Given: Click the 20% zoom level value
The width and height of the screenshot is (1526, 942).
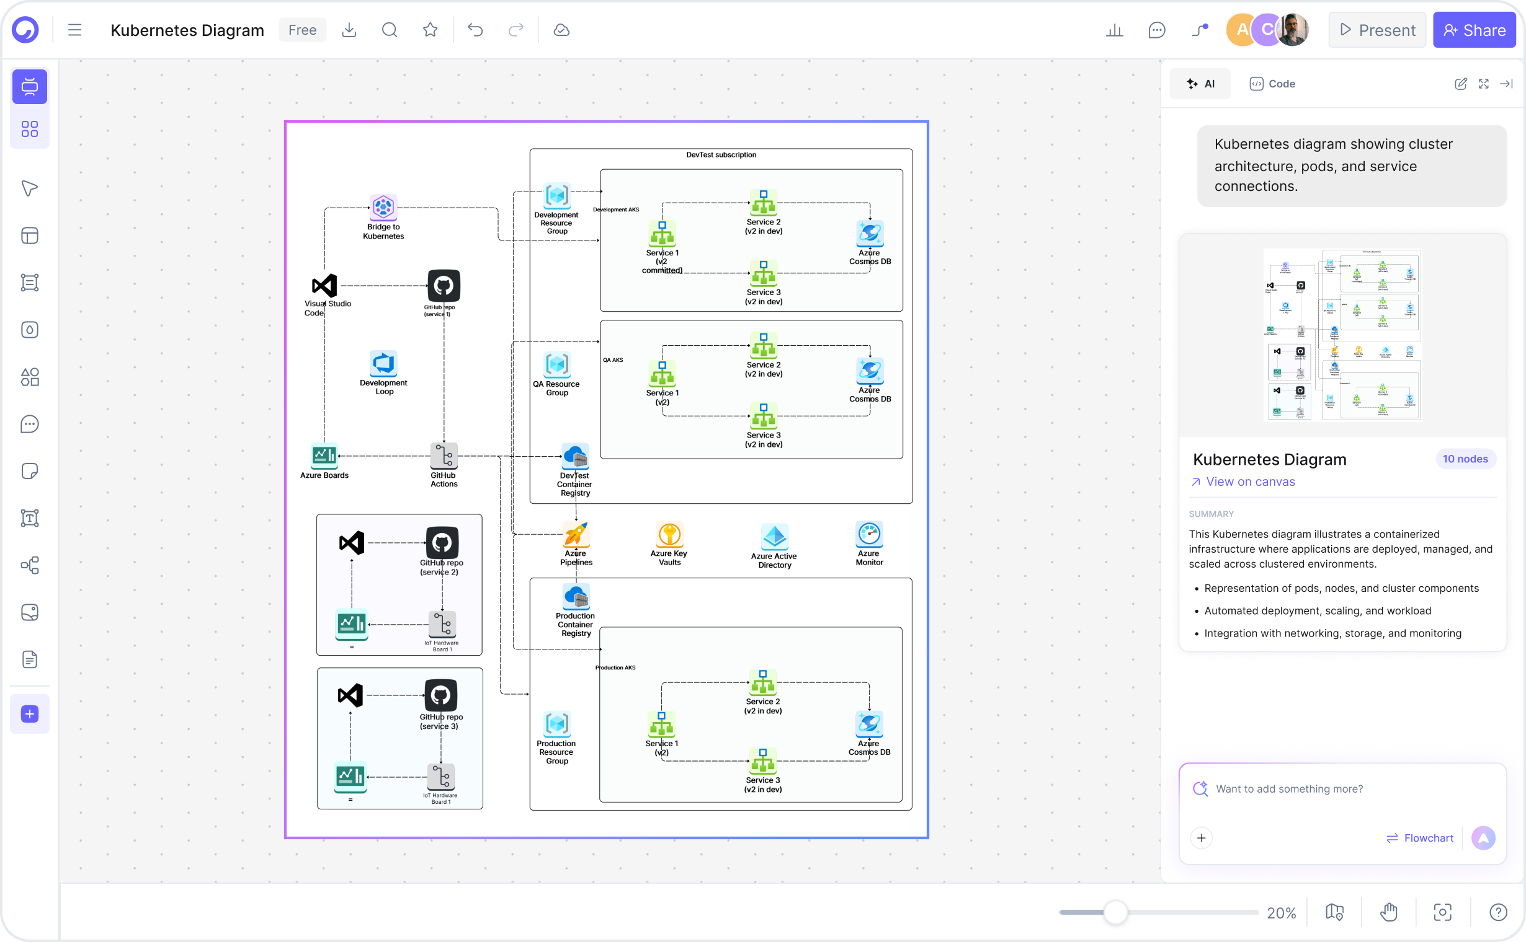Looking at the screenshot, I should tap(1281, 913).
